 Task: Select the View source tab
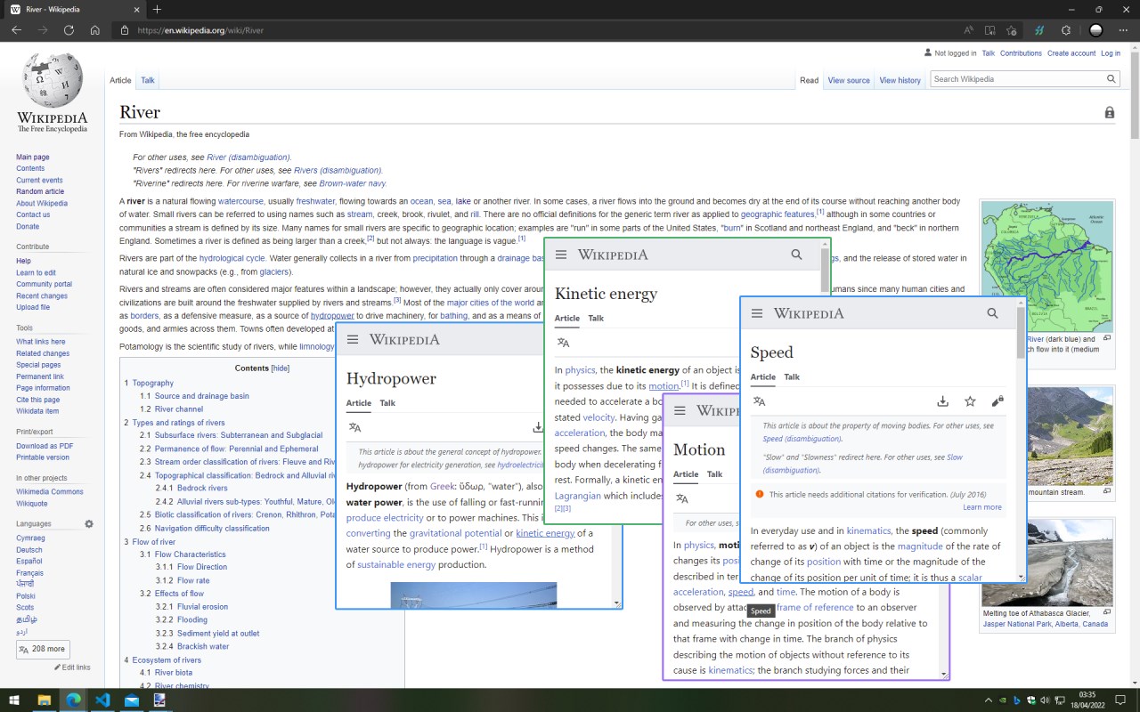(x=849, y=80)
